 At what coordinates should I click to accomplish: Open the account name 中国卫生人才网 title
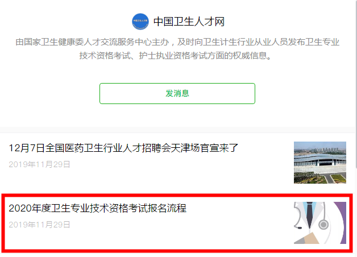point(189,22)
